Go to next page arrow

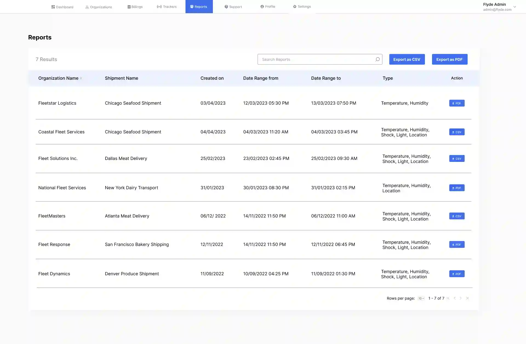(461, 298)
